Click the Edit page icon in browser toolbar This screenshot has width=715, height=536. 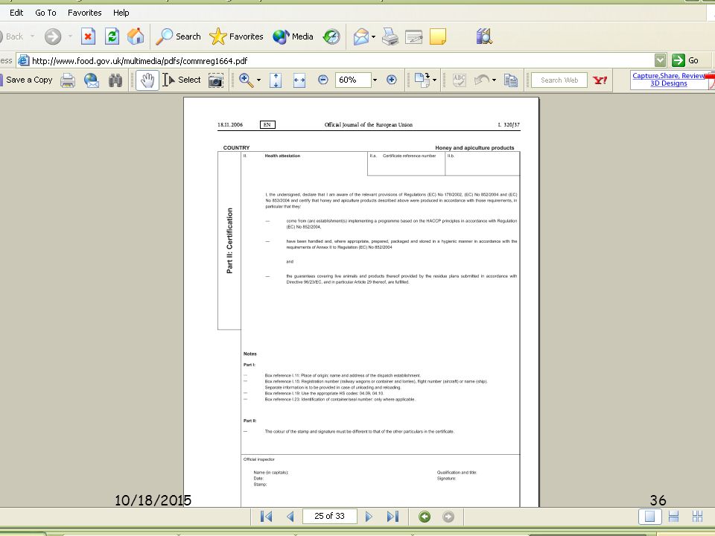pos(413,36)
